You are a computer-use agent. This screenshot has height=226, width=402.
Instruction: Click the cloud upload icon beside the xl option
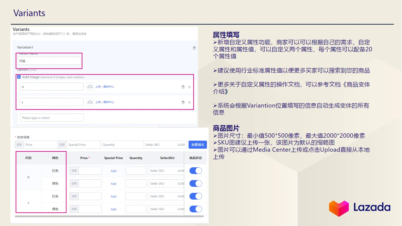(x=90, y=86)
